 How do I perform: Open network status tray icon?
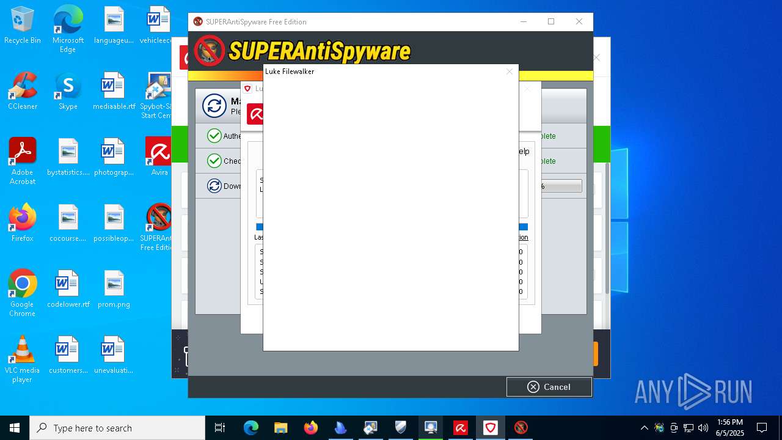click(x=689, y=428)
